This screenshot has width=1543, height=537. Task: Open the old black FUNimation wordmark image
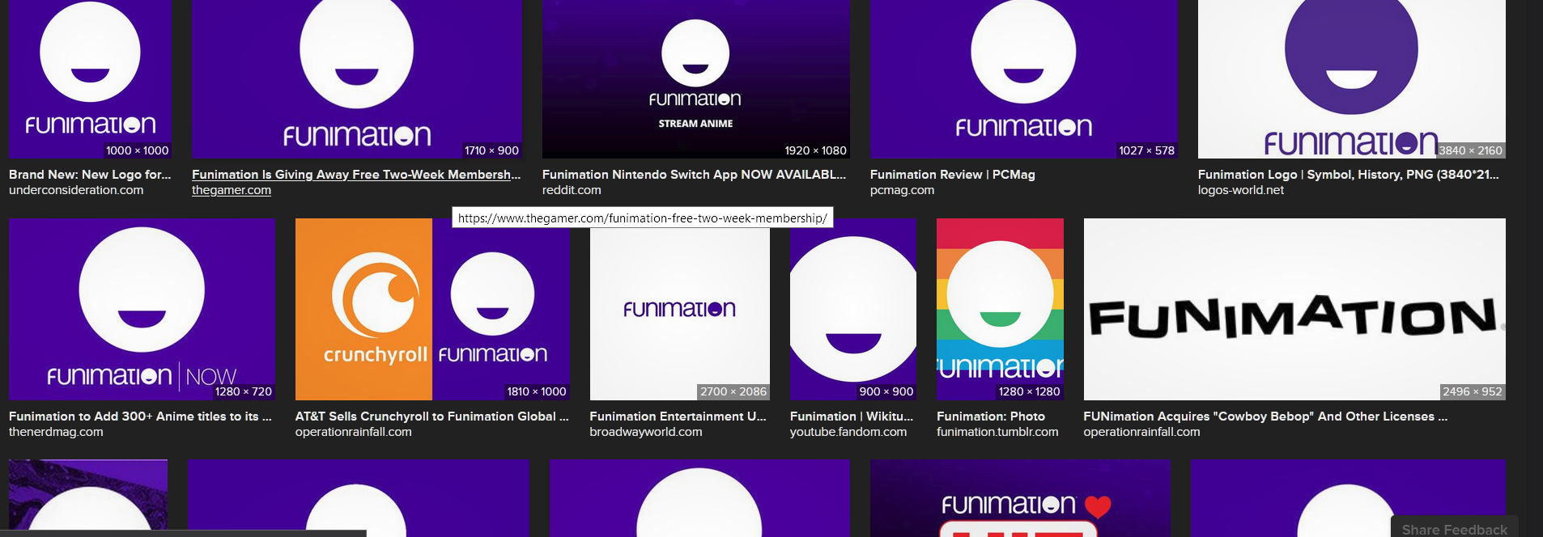coord(1294,309)
